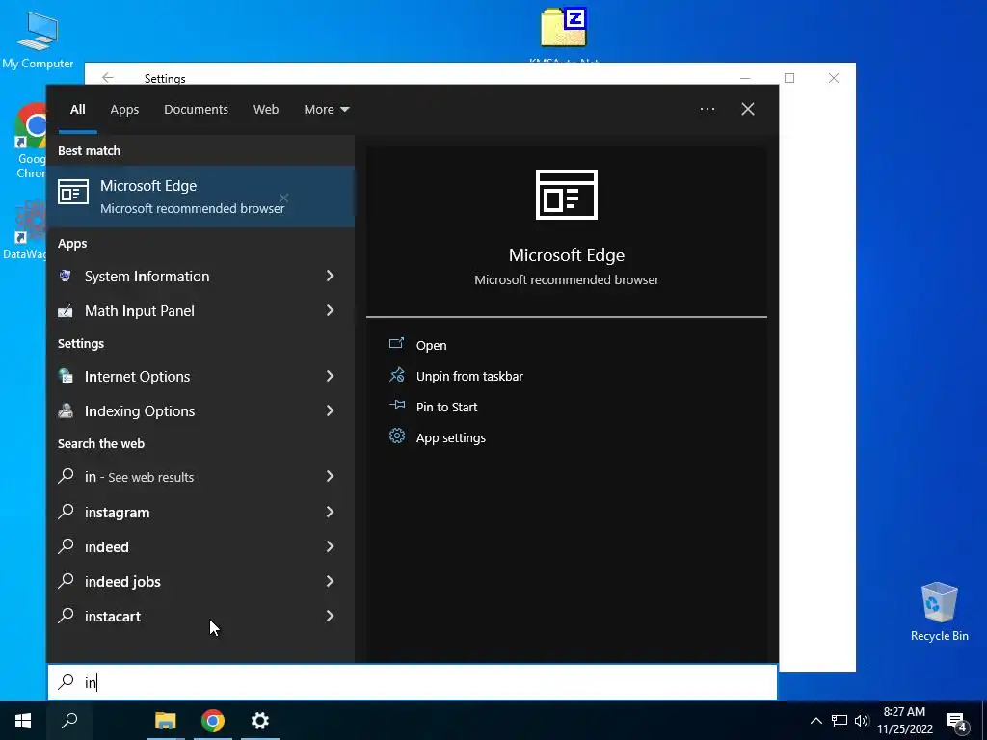Click the Indexing Options settings icon

tap(65, 410)
